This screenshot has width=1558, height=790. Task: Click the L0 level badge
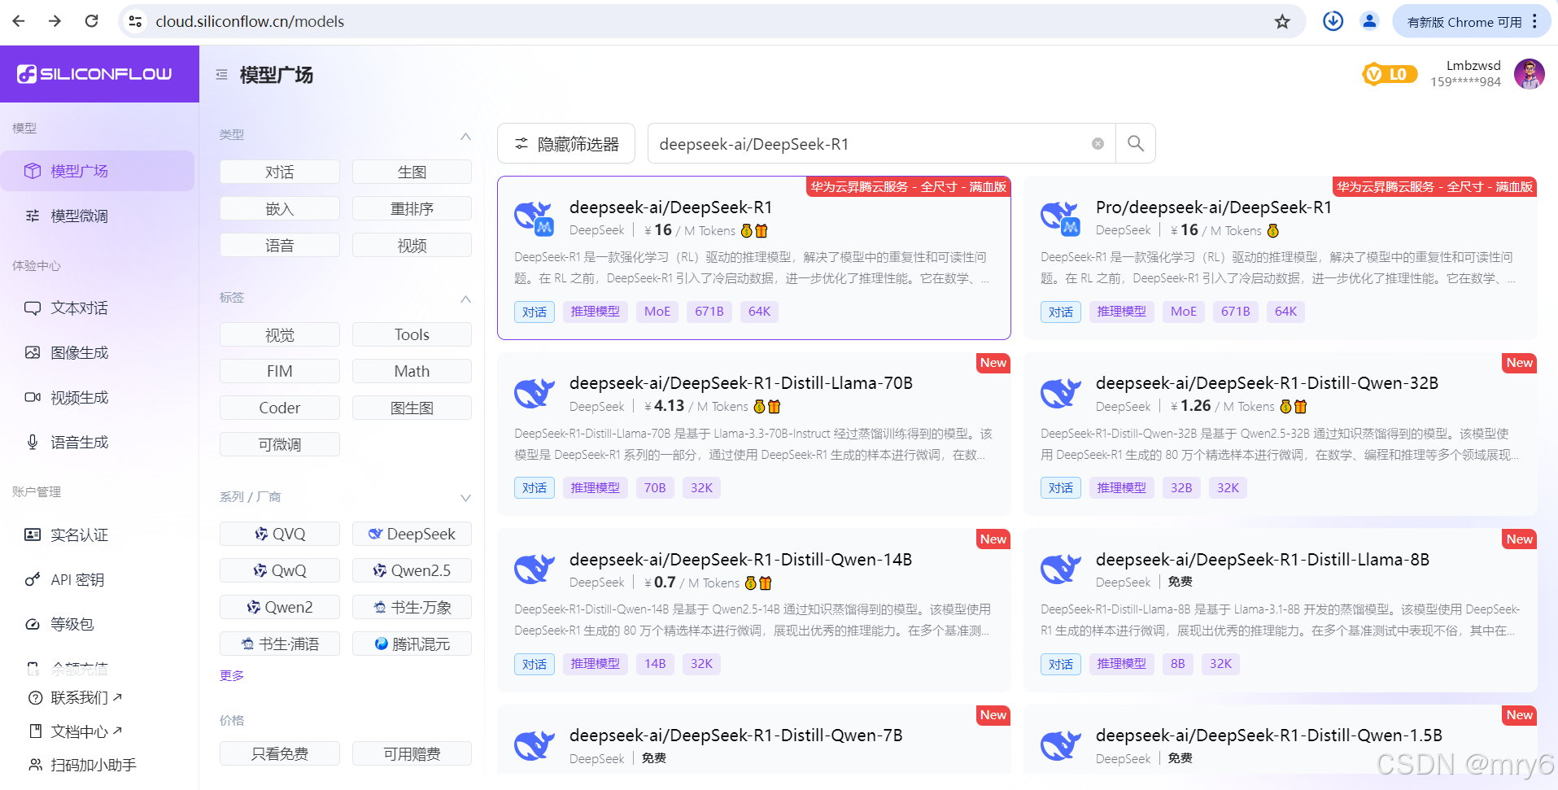[1390, 75]
